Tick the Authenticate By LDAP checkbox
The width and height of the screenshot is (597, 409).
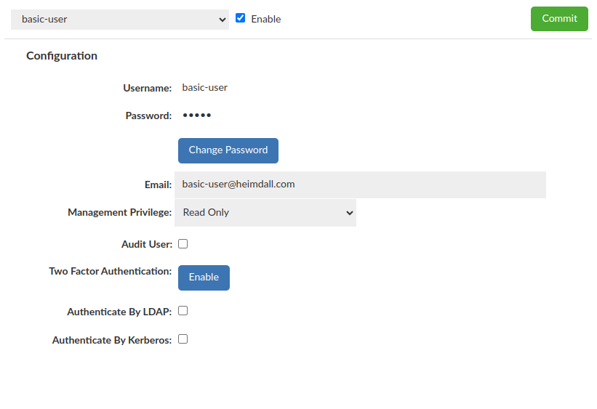[183, 311]
